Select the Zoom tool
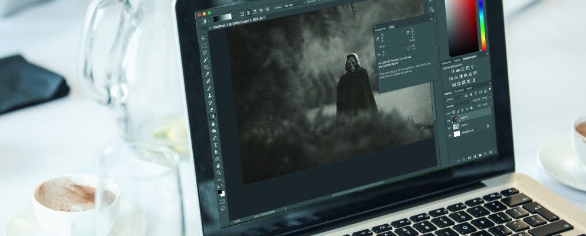The height and width of the screenshot is (236, 586). point(219,173)
